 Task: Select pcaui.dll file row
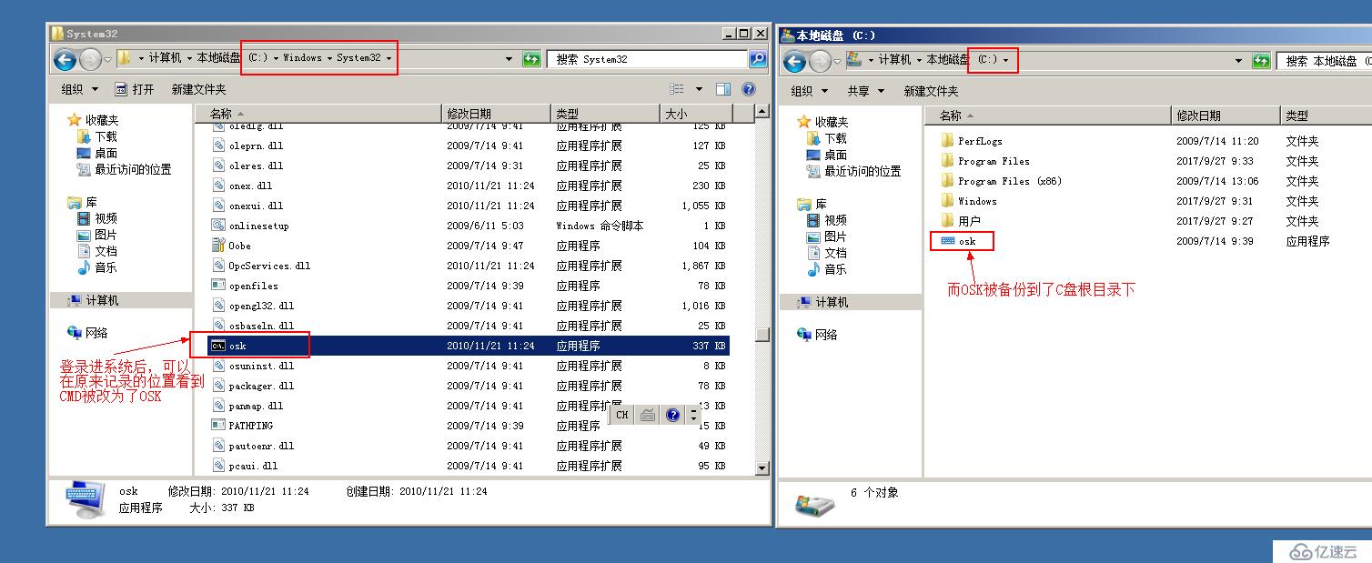[x=469, y=466]
